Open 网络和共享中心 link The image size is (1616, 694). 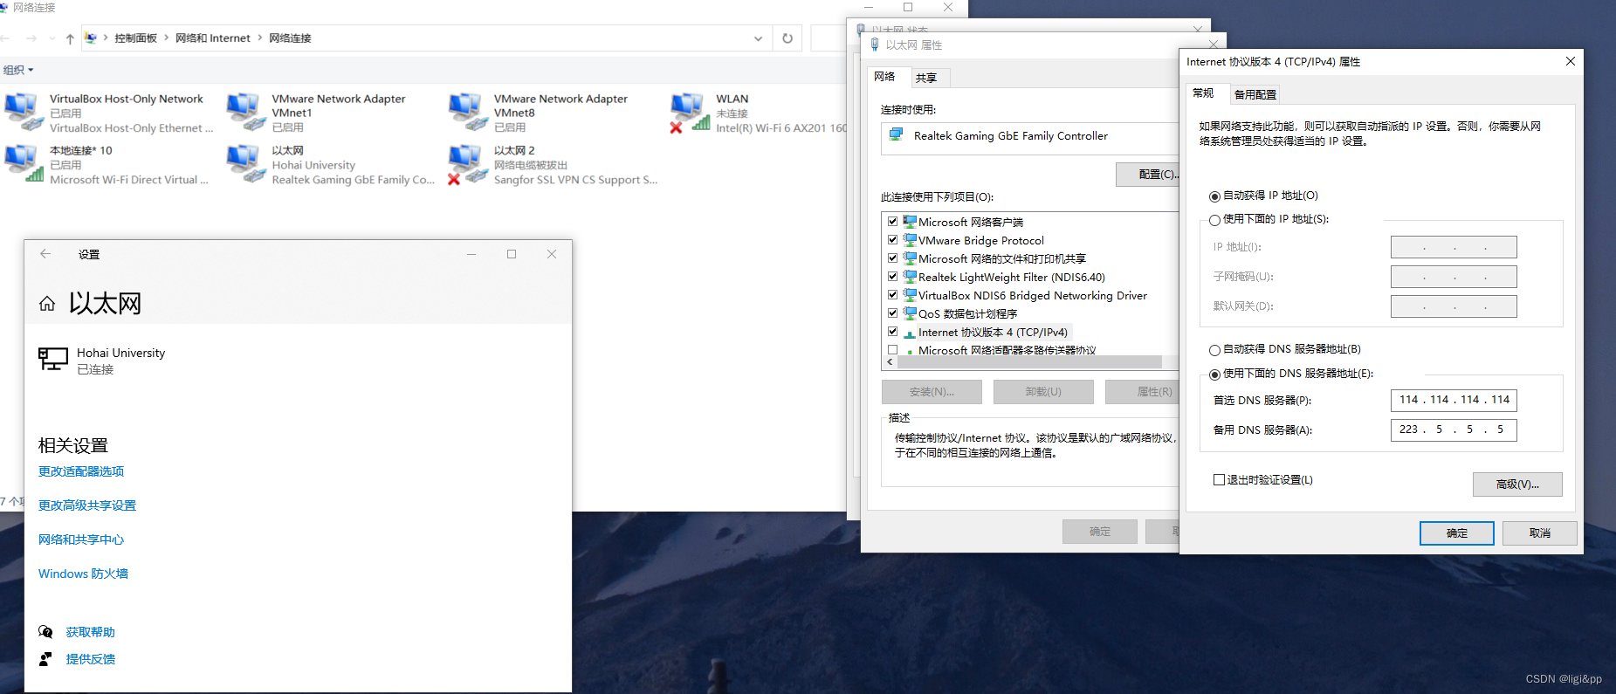[81, 539]
